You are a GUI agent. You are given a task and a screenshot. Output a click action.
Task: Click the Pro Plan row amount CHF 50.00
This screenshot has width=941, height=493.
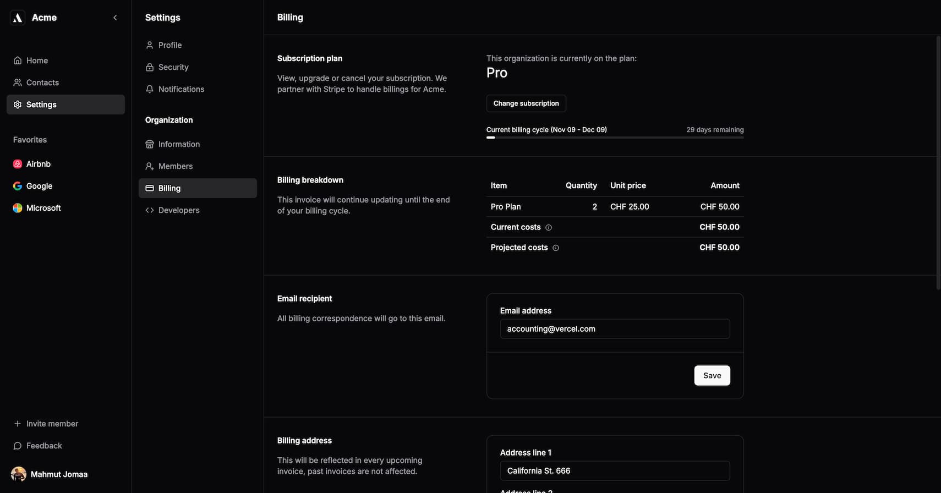[x=720, y=207]
